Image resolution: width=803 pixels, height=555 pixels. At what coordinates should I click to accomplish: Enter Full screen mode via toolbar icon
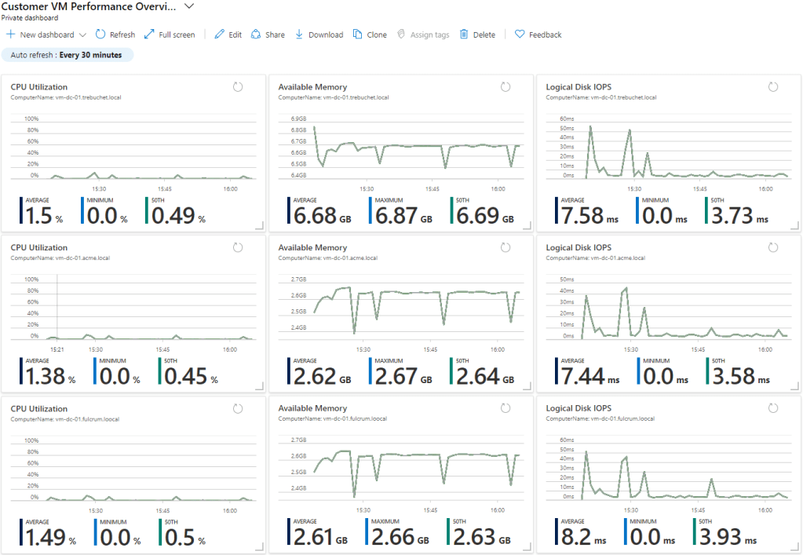coord(150,35)
